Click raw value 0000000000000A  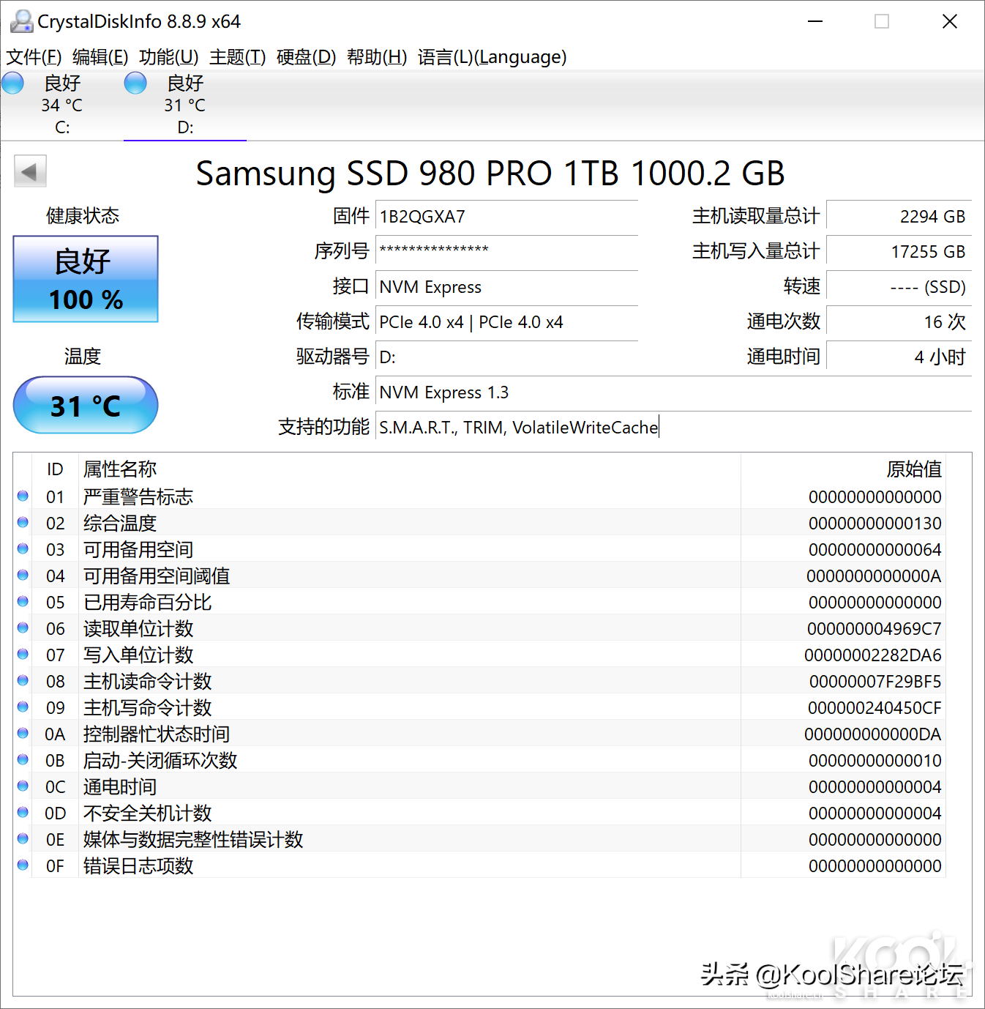click(874, 576)
